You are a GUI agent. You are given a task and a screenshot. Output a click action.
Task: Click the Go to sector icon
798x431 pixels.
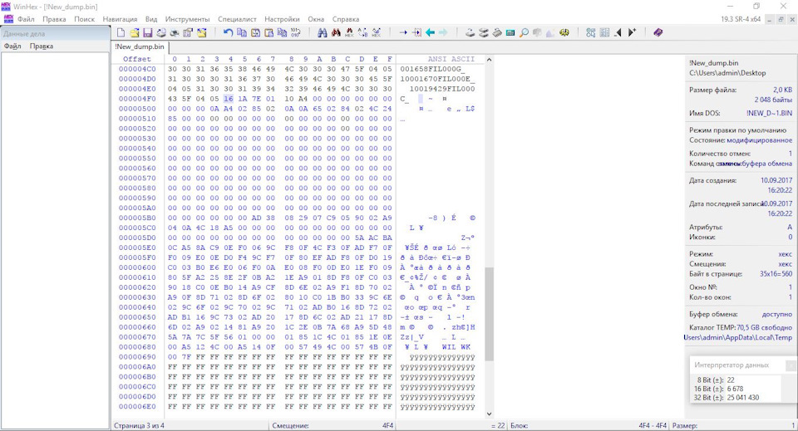point(416,32)
